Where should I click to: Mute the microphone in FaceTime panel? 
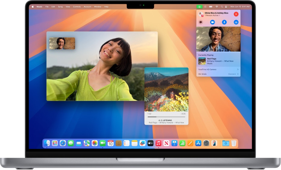tap(224, 22)
